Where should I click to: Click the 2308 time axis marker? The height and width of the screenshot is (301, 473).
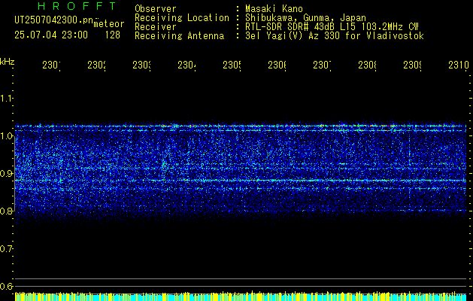368,65
